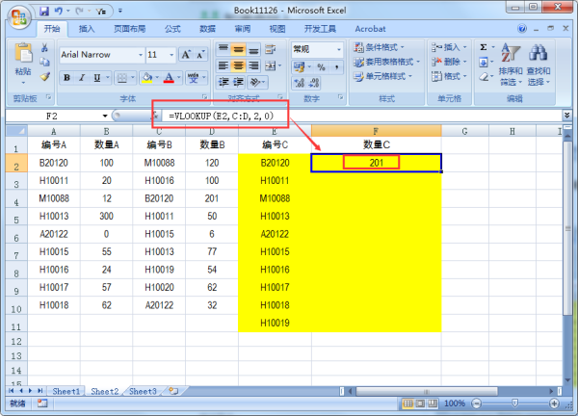
Task: Open the Arial Narrow font name dropdown
Action: tap(138, 55)
